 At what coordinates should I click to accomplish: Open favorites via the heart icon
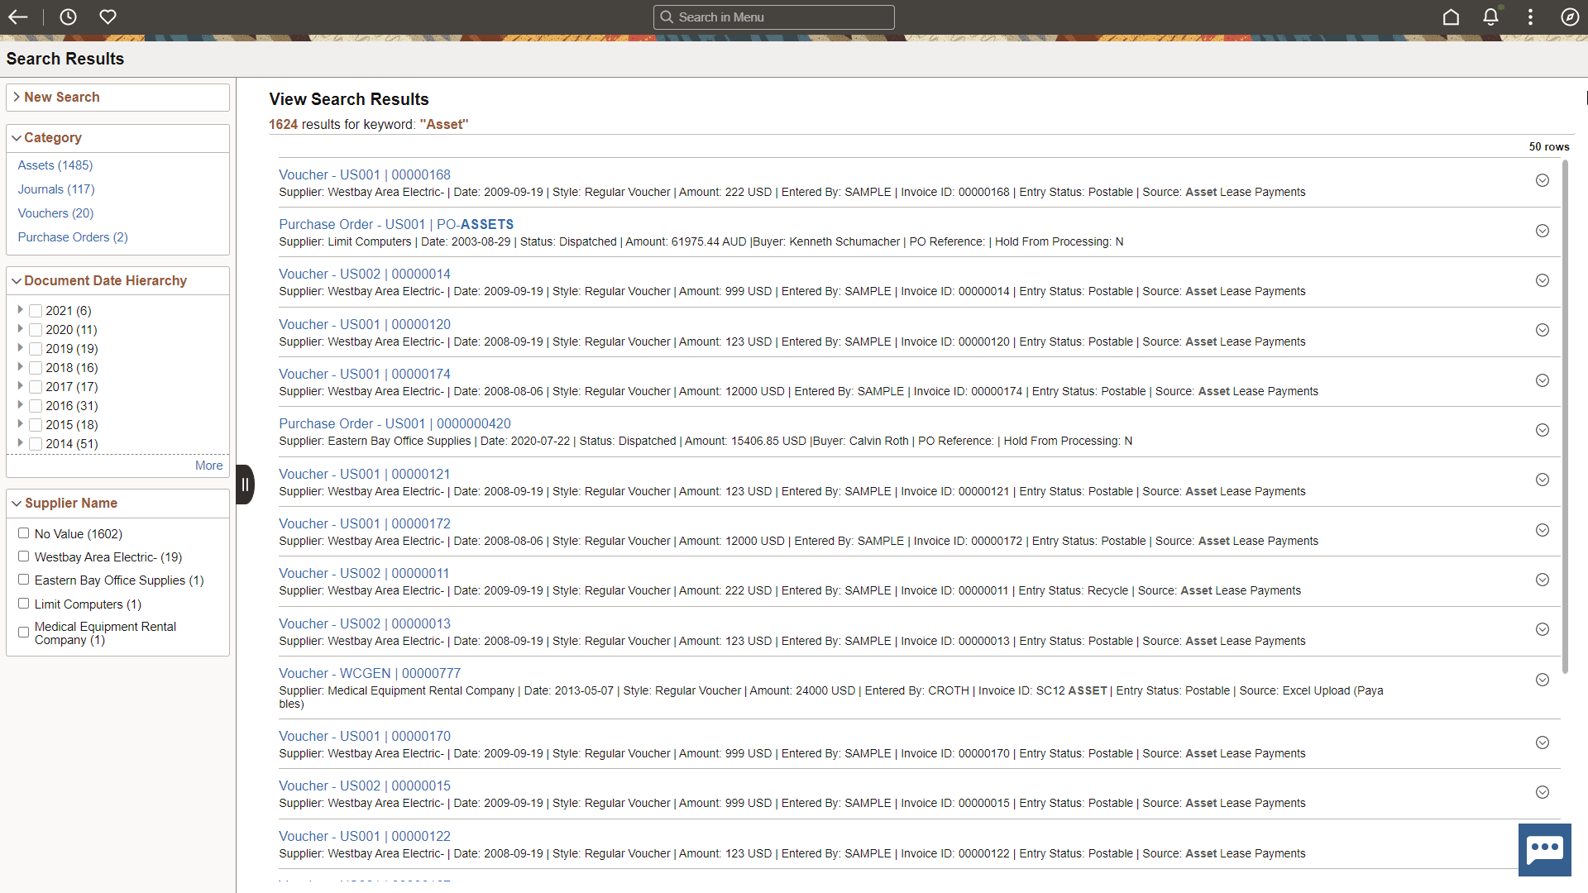coord(108,17)
